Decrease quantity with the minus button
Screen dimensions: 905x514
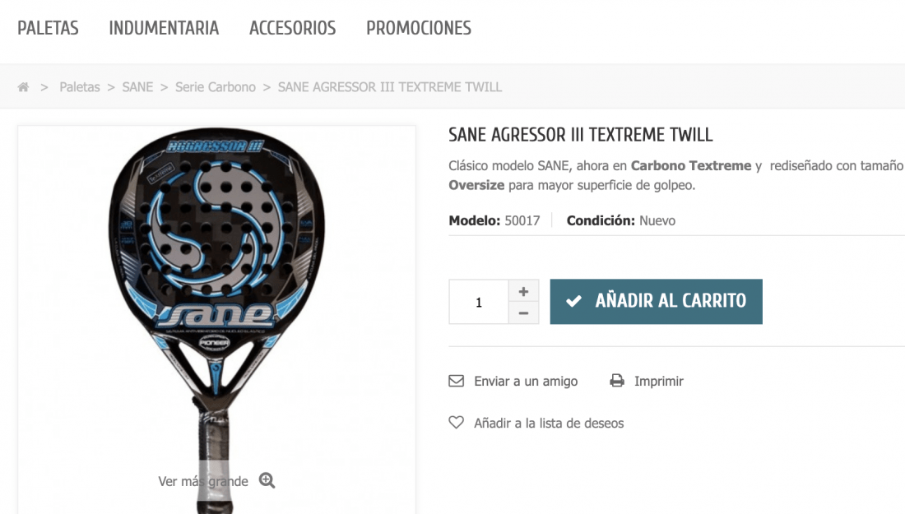pos(523,313)
